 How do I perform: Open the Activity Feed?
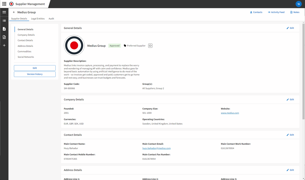[276, 12]
